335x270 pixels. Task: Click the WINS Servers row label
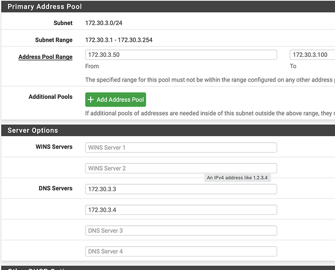pyautogui.click(x=54, y=147)
